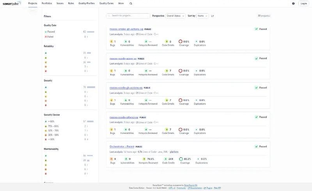Screen dimensions: 312x191
Task: Go to the Rules tab
Action: (x=71, y=3)
